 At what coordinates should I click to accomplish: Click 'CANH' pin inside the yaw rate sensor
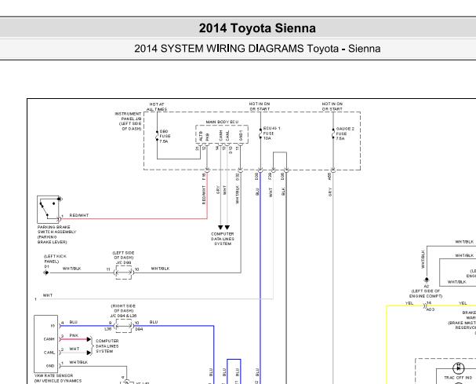coord(49,339)
